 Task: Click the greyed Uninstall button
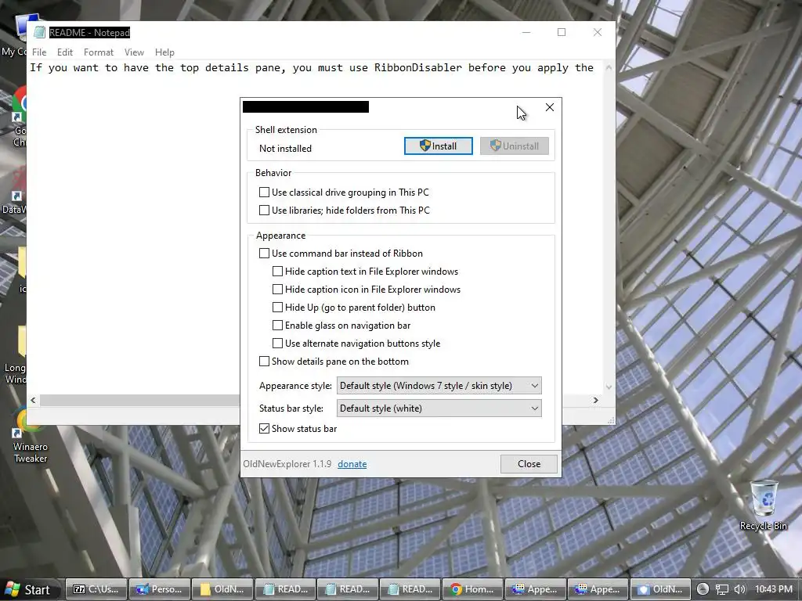514,146
